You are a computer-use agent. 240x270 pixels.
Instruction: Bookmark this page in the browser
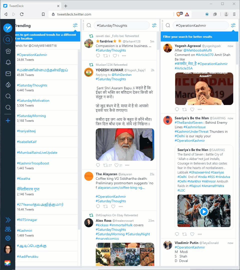click(x=43, y=14)
